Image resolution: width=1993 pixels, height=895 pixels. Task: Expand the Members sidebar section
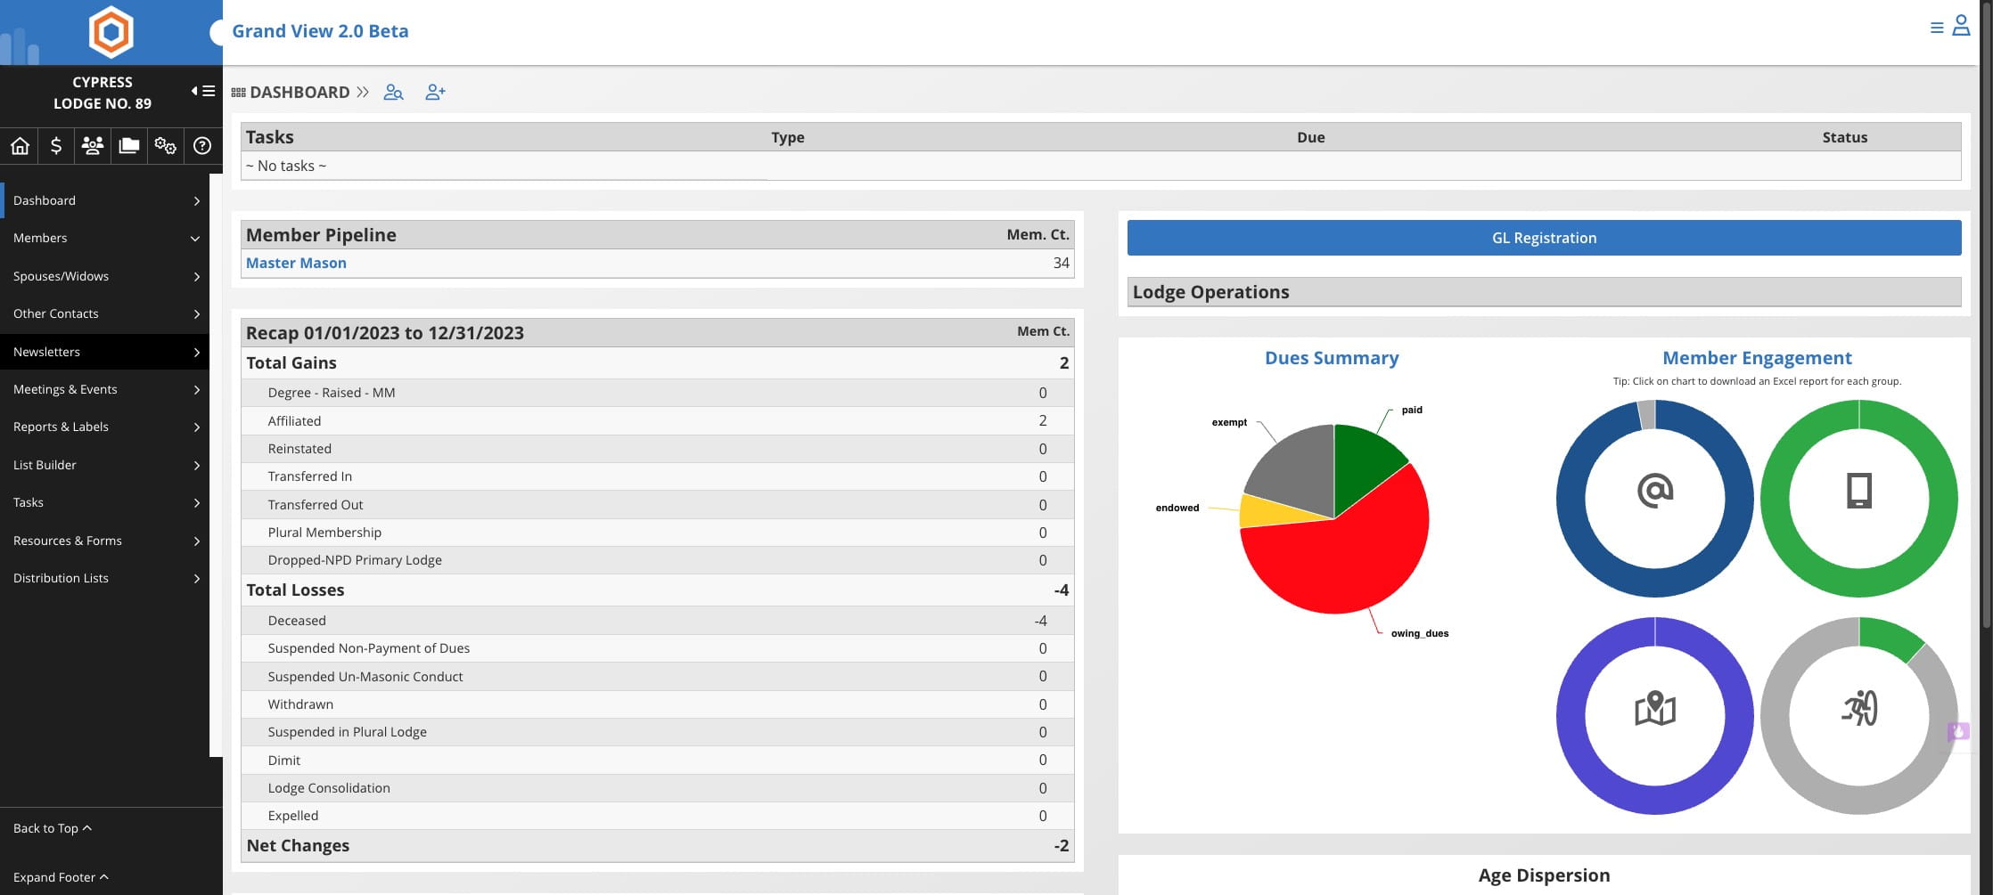point(105,238)
